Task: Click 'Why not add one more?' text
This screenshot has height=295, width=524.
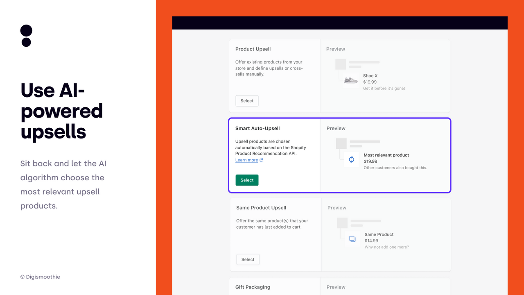Action: coord(387,247)
